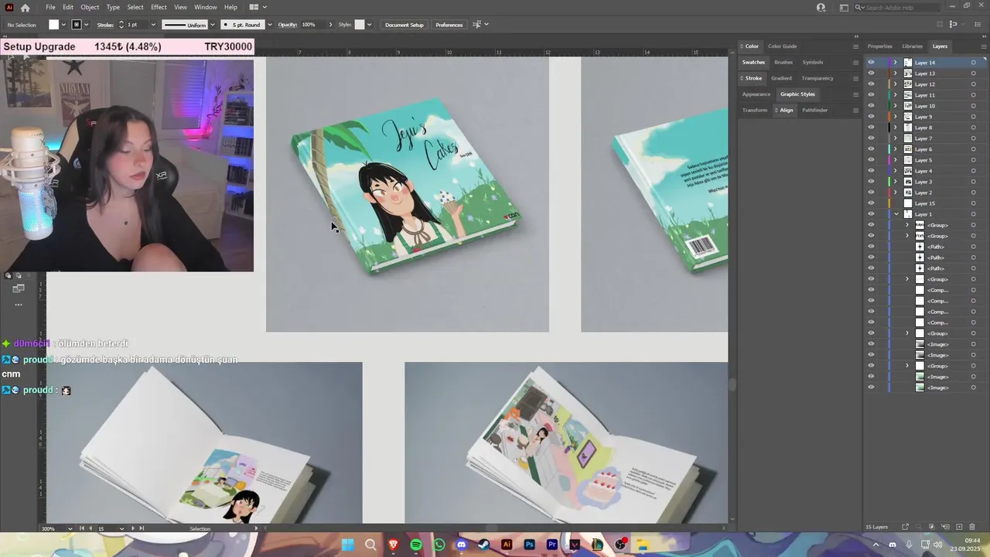Switch to the Pathfinder tab

[814, 110]
